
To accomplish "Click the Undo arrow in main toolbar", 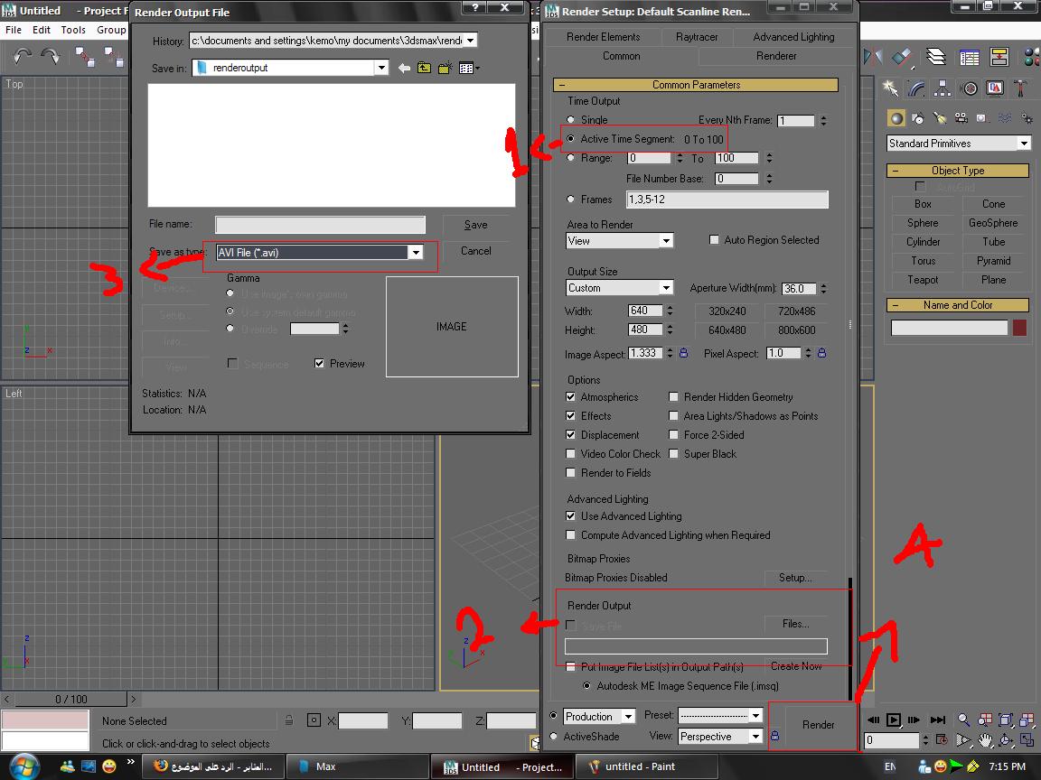I will pos(23,56).
